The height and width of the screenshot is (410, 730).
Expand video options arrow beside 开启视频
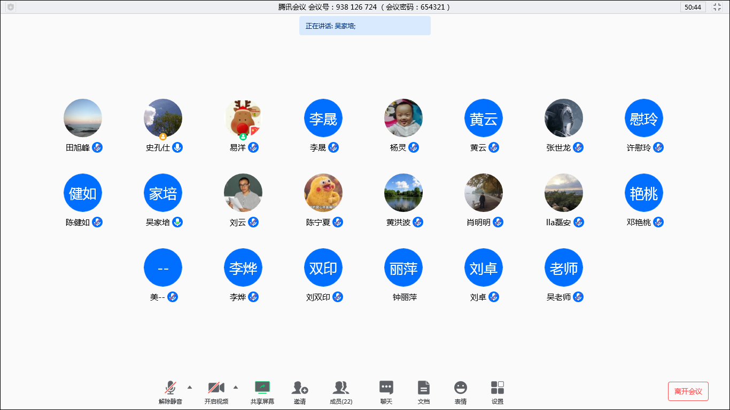point(236,387)
